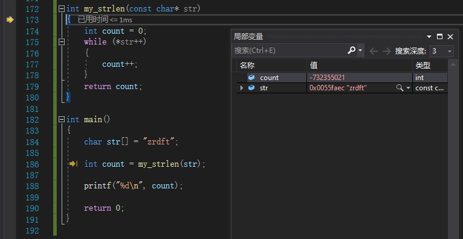Viewport: 463px width, 239px height.
Task: Click the next search result arrow
Action: (x=386, y=51)
